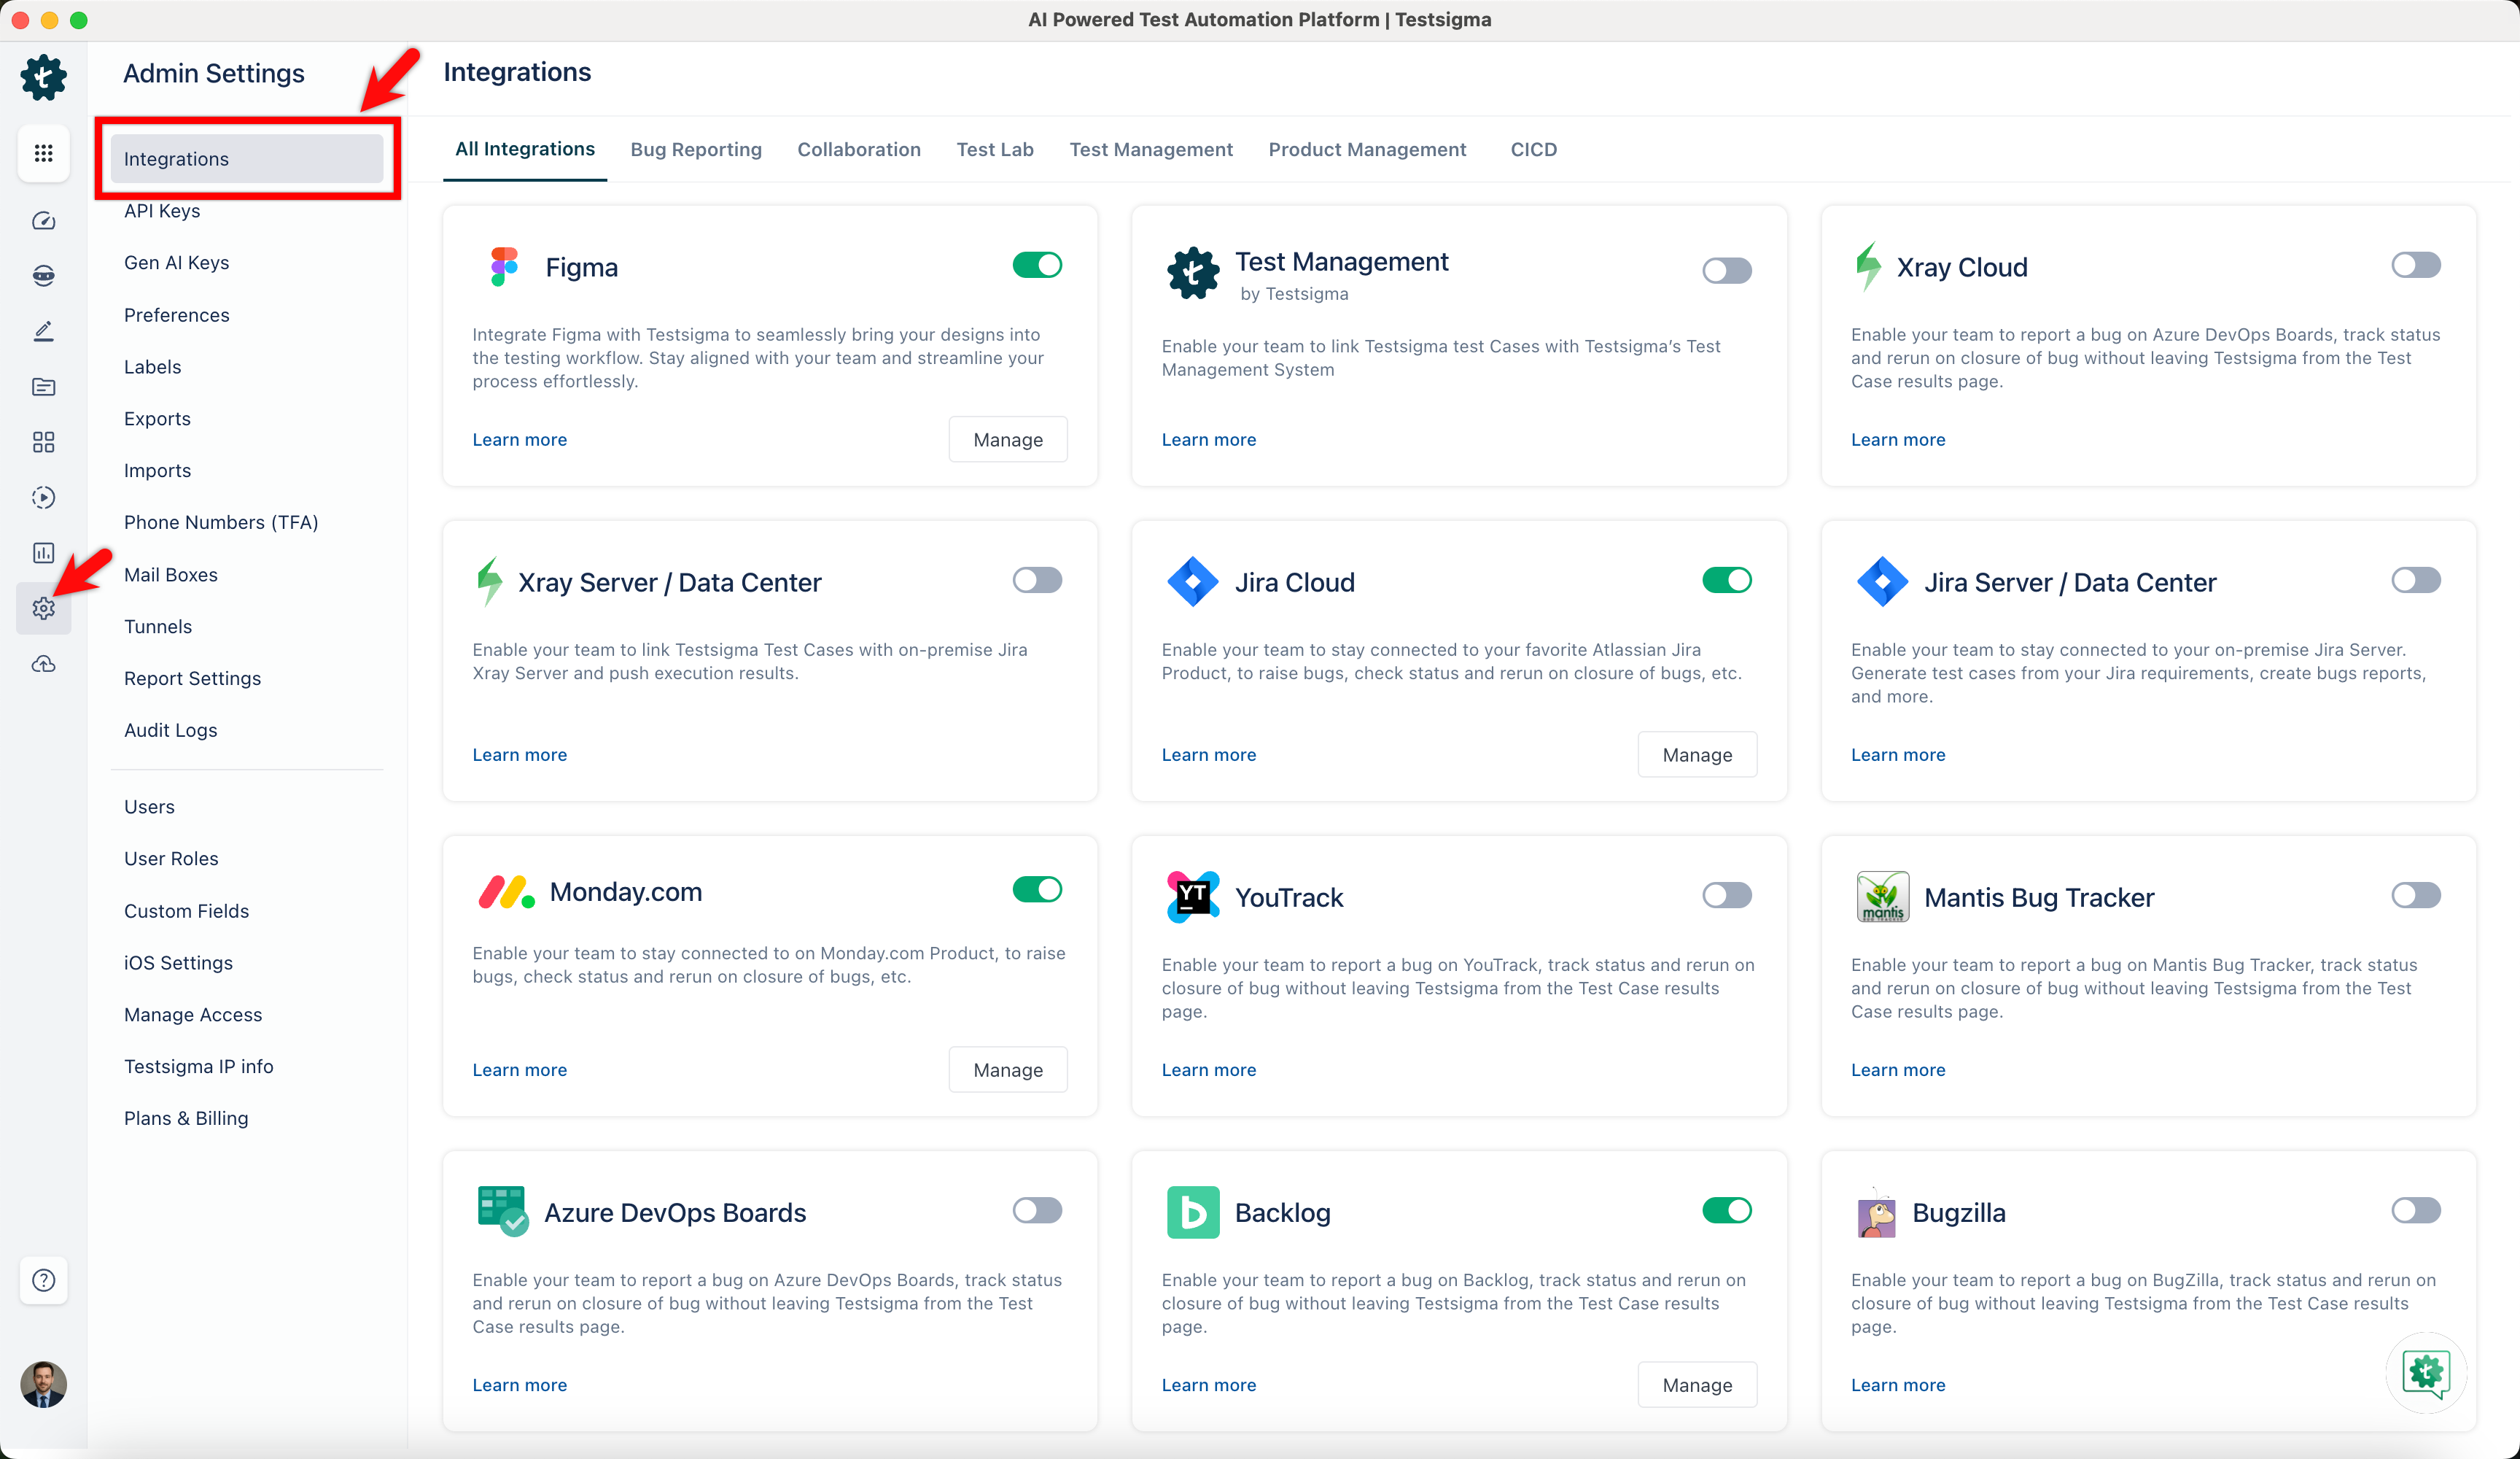The width and height of the screenshot is (2520, 1459).
Task: Open the user profile avatar
Action: pos(43,1384)
